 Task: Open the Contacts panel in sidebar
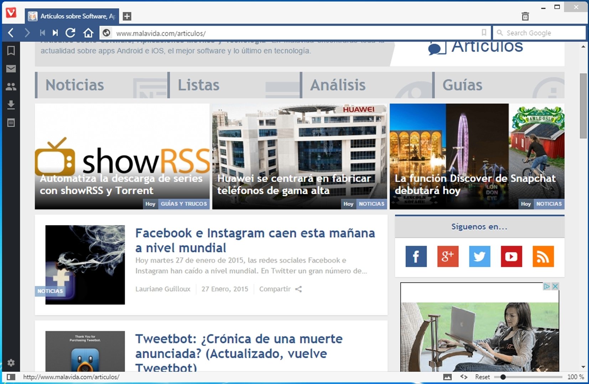click(x=11, y=86)
